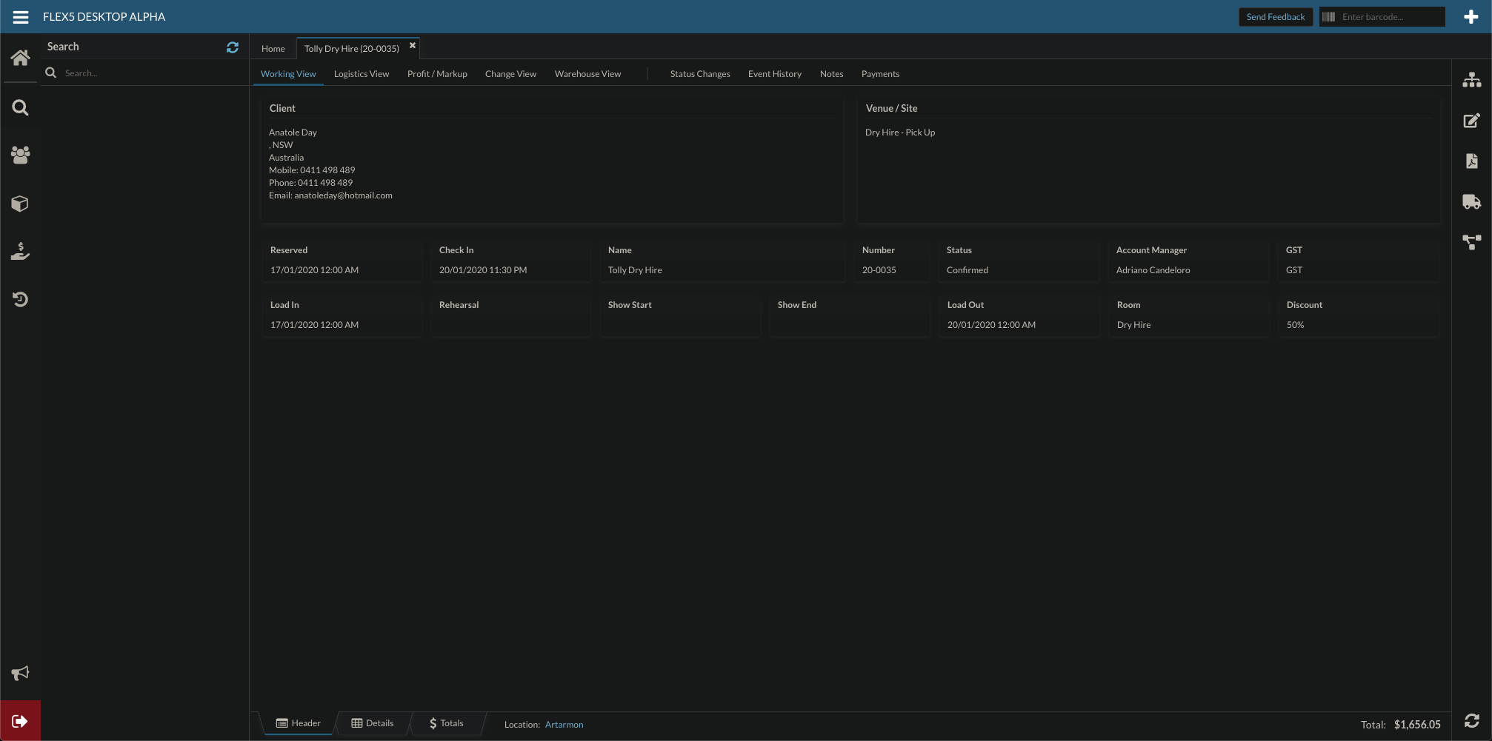
Task: Click the delivery truck icon
Action: pyautogui.click(x=1471, y=201)
